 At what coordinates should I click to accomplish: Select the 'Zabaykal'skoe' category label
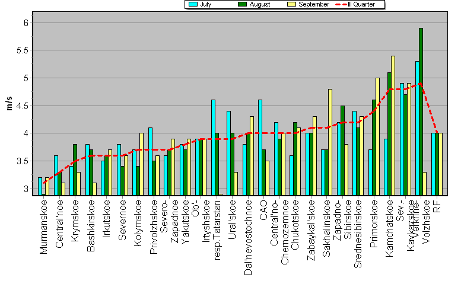[311, 231]
